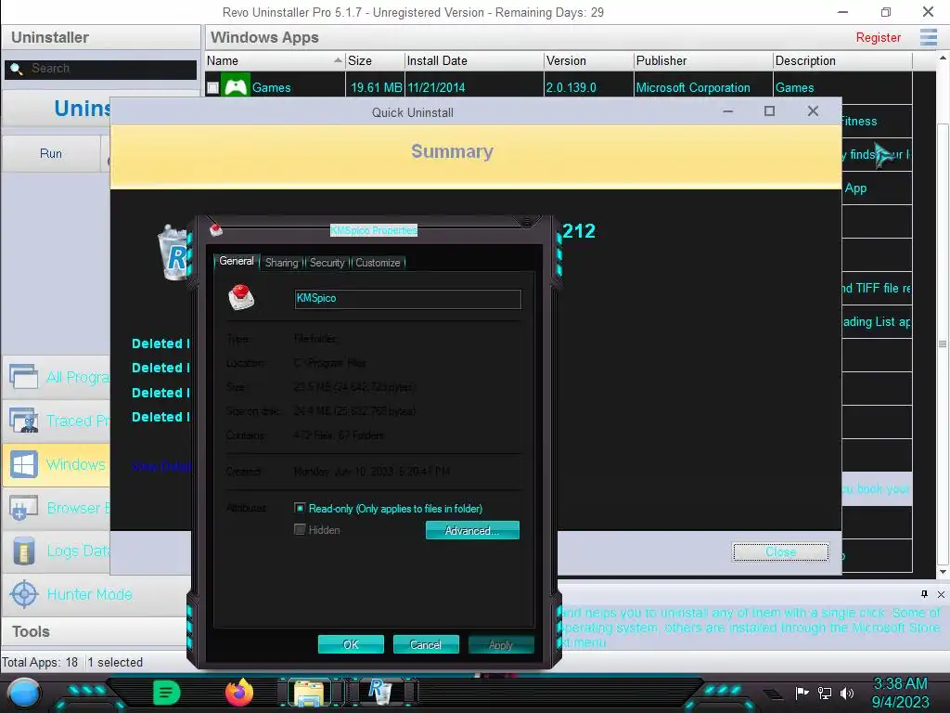Image resolution: width=950 pixels, height=713 pixels.
Task: Switch to the Sharing tab
Action: 282,263
